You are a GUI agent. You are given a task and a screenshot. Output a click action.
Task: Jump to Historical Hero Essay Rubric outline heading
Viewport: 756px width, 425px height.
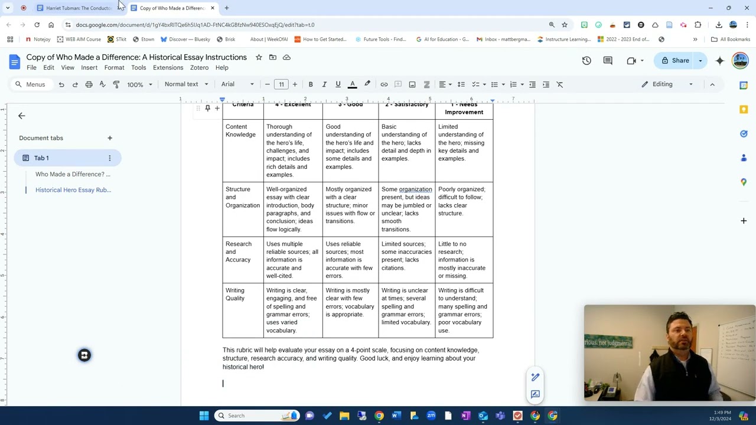click(x=73, y=190)
